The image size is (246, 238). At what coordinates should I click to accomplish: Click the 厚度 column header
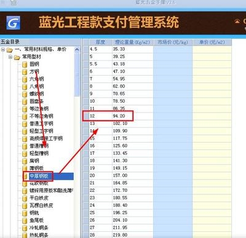tap(100, 42)
